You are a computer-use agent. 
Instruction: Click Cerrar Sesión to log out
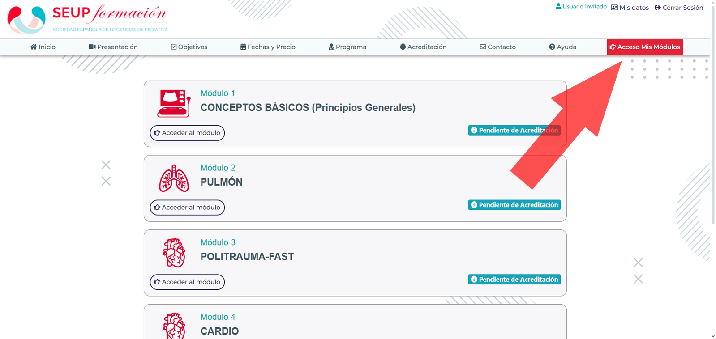pos(679,8)
